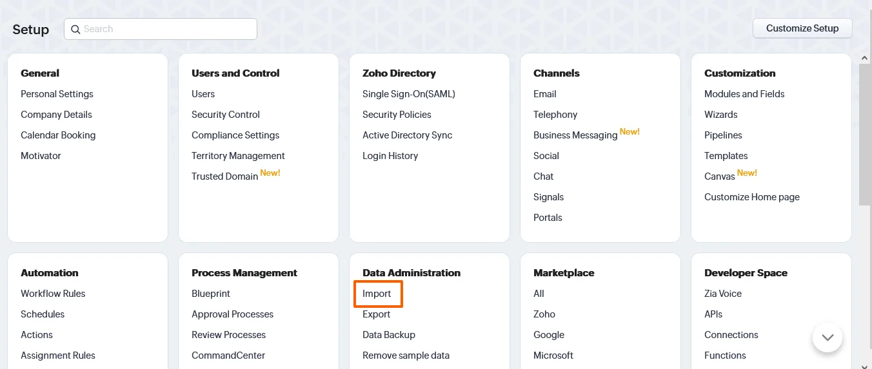Open Workflow Rules

click(53, 294)
